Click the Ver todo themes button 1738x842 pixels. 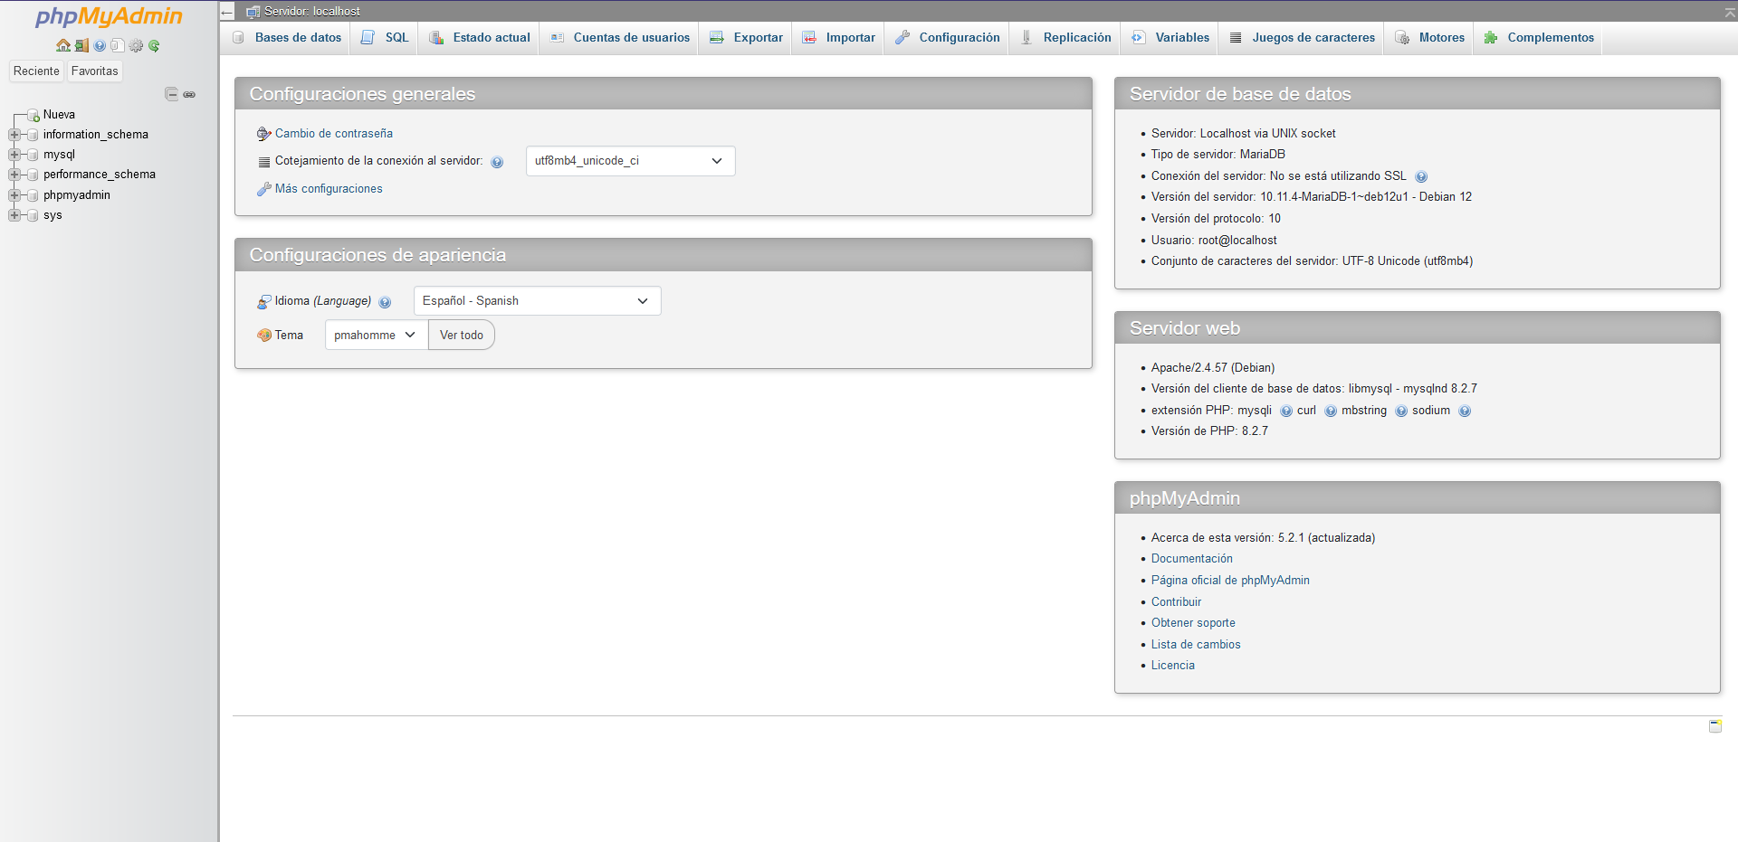pos(462,336)
